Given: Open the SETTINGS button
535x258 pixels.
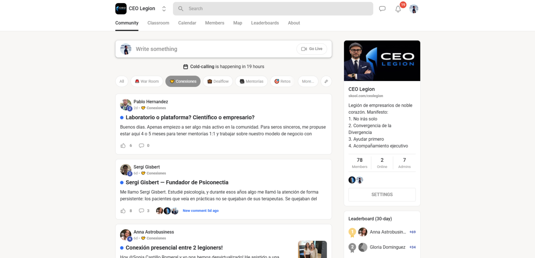Looking at the screenshot, I should point(382,195).
